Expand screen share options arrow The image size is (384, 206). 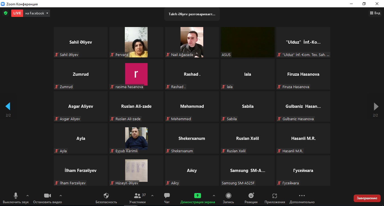pyautogui.click(x=214, y=196)
